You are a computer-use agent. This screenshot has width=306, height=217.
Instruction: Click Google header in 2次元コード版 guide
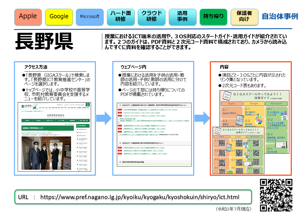click(x=238, y=137)
